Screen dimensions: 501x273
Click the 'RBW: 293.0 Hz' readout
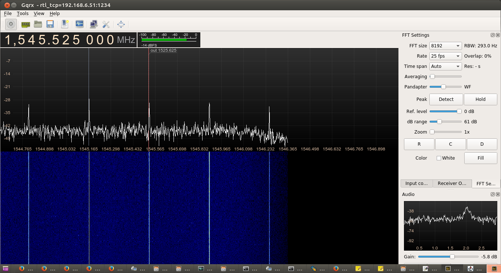click(x=480, y=46)
